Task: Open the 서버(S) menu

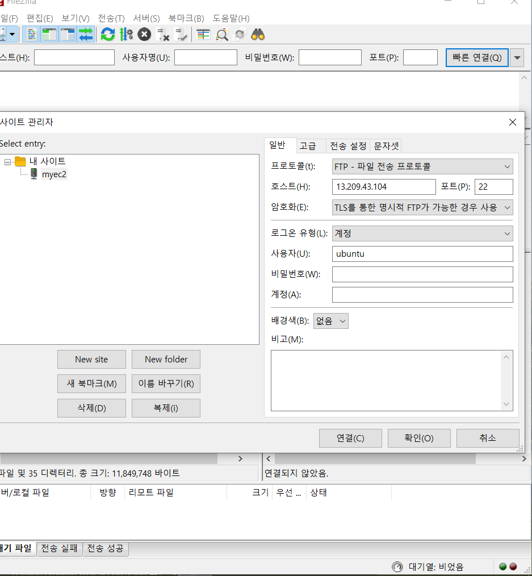Action: pyautogui.click(x=146, y=18)
